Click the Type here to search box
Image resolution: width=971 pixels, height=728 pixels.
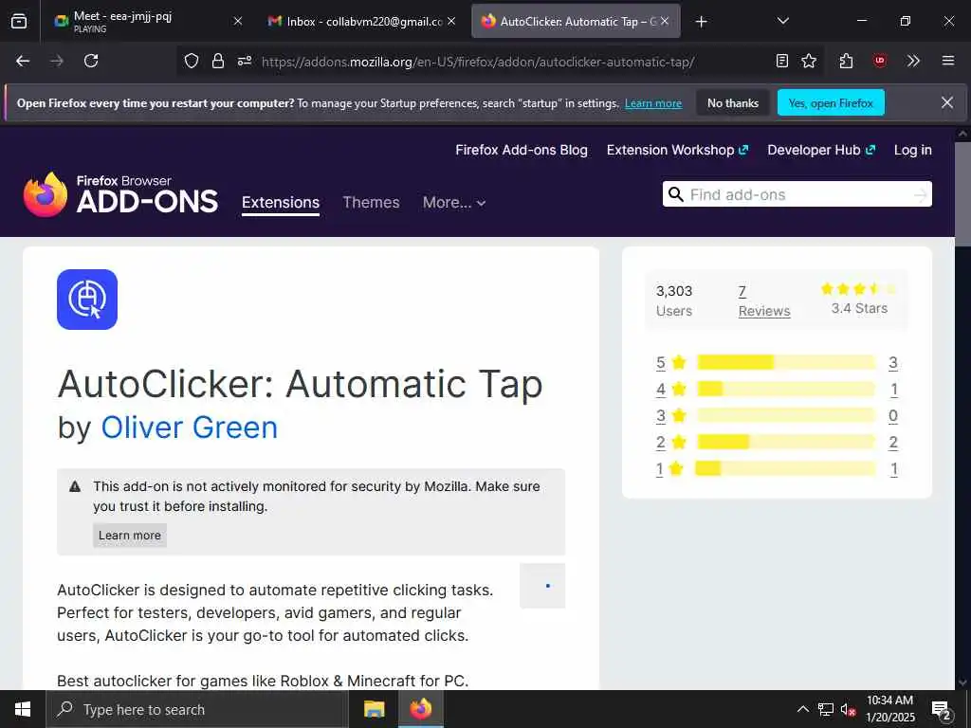[x=197, y=709]
